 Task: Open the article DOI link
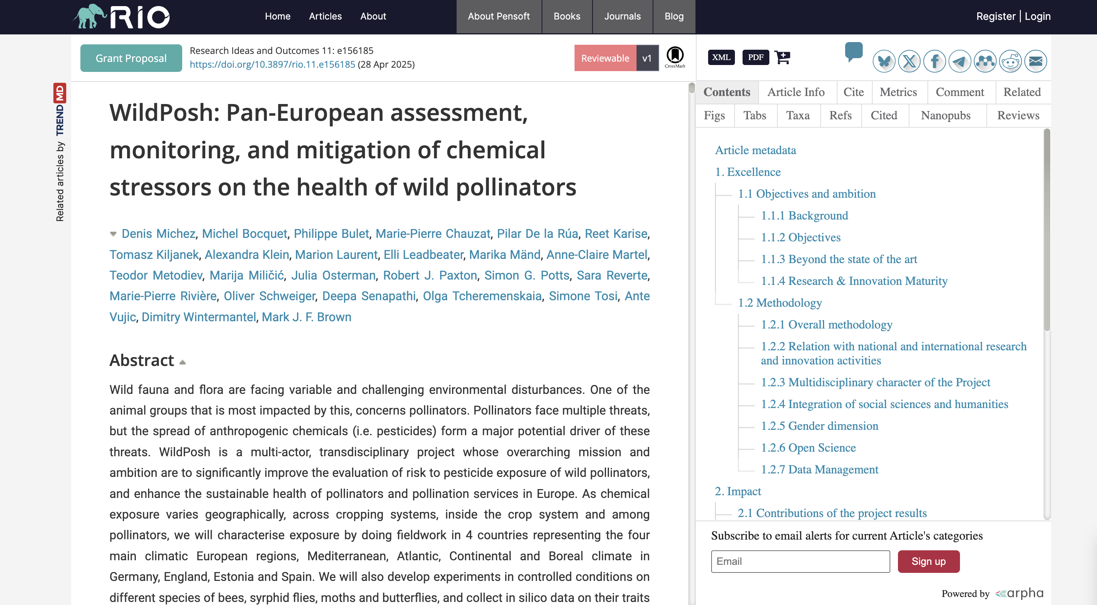click(272, 64)
